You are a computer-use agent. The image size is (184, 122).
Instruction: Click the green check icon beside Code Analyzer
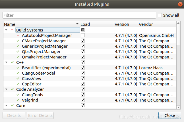(12, 89)
